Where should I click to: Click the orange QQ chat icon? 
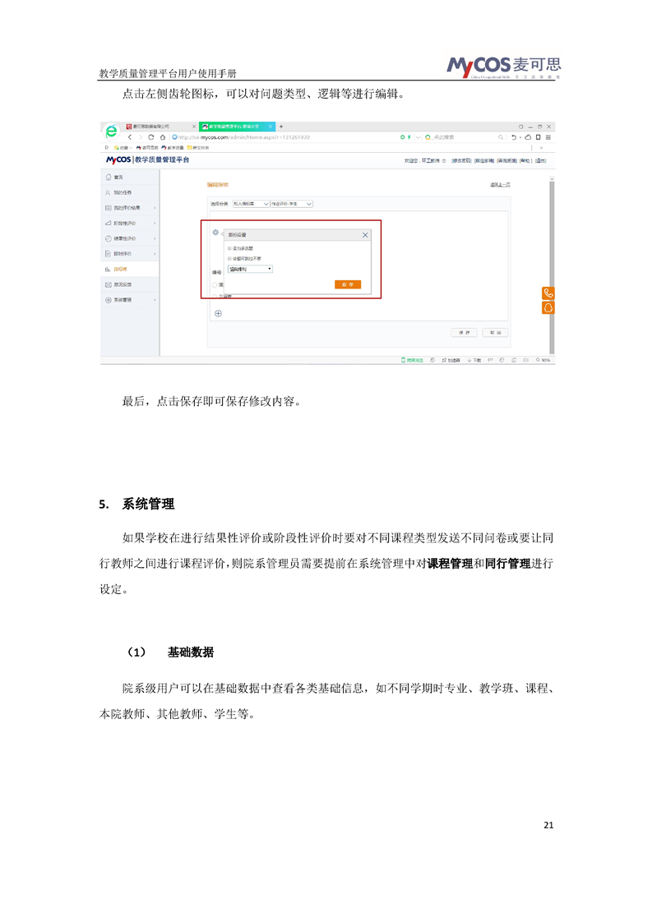(548, 307)
